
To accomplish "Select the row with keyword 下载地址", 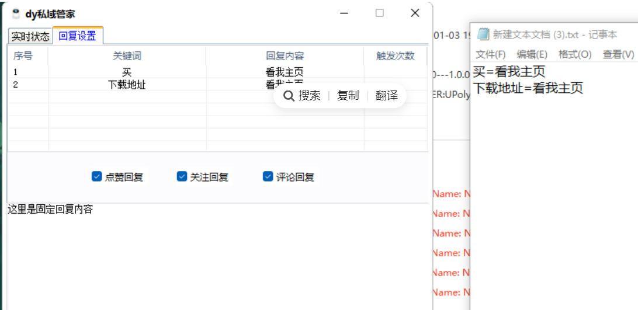I will [x=127, y=85].
